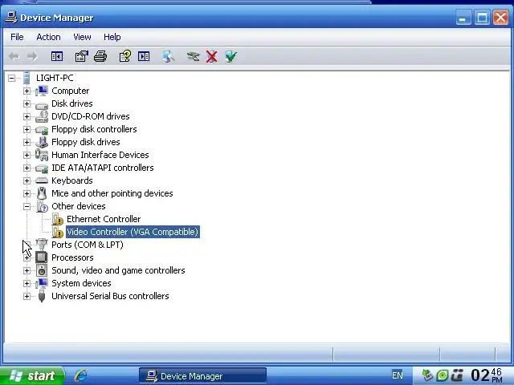Expand the System devices category
This screenshot has height=385, width=514.
point(27,283)
